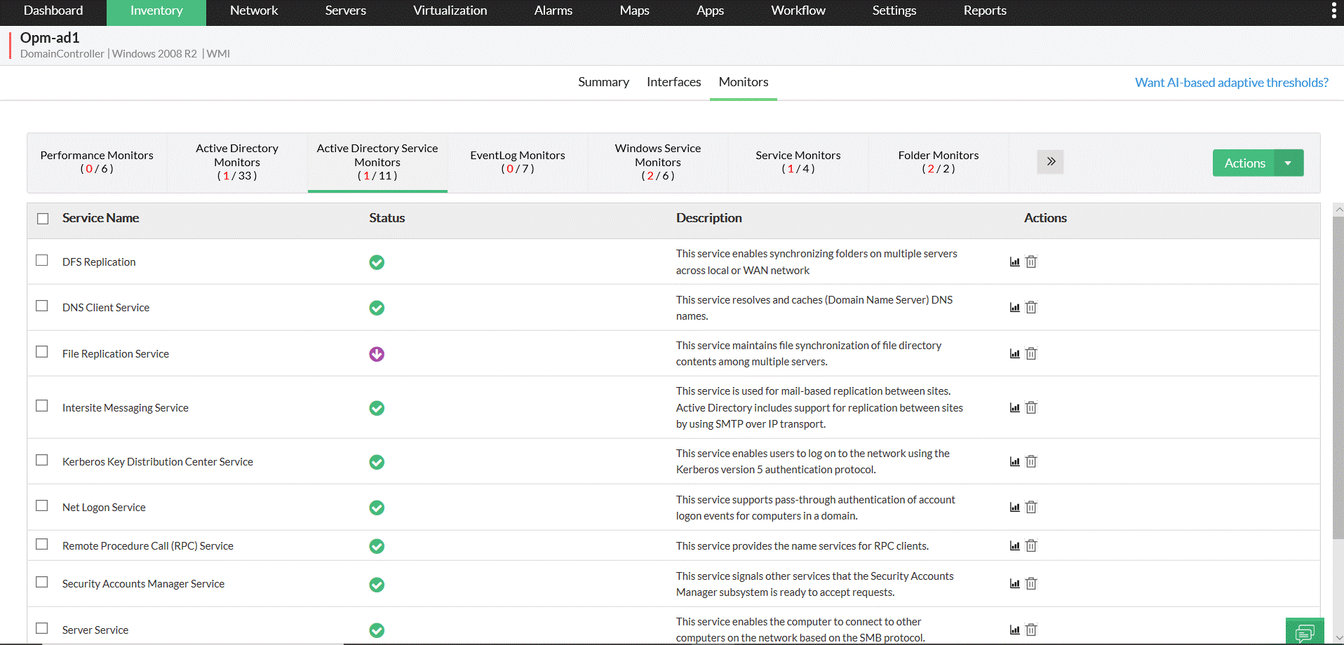The image size is (1344, 645).
Task: Switch to EventLog Monitors tab
Action: pyautogui.click(x=518, y=162)
